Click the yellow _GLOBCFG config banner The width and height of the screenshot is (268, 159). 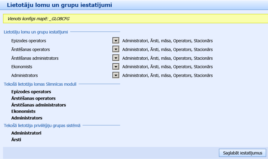[x=134, y=19]
